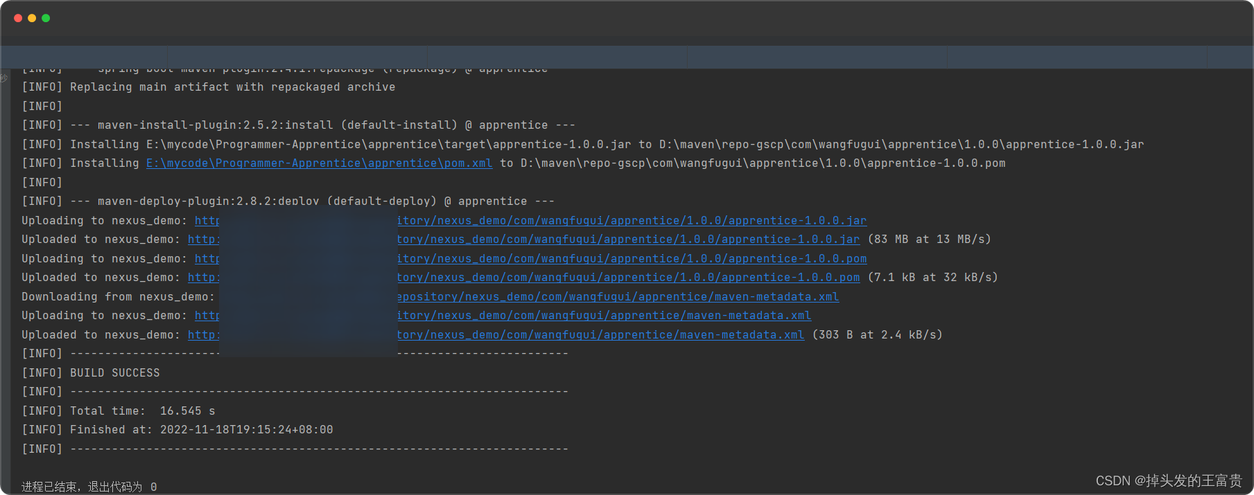Click the text (83 MB at 13 MB/s)
The image size is (1254, 495).
(x=930, y=240)
